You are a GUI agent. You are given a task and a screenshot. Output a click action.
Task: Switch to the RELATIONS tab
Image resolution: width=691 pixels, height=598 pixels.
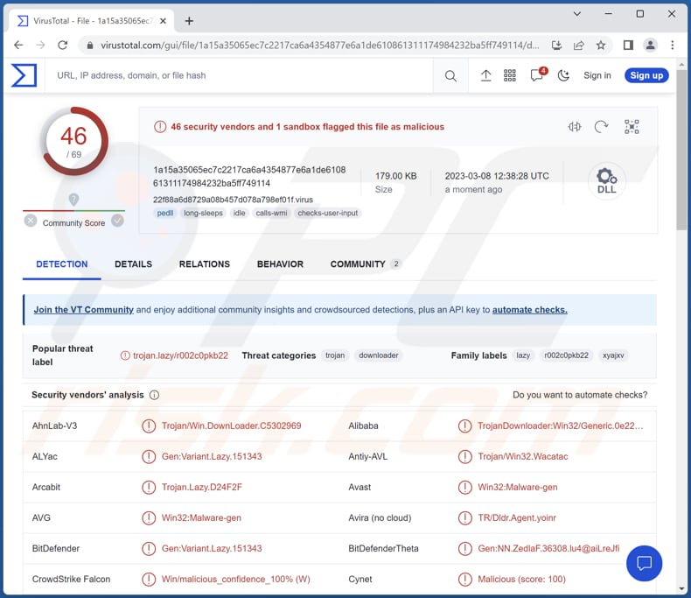pos(205,264)
